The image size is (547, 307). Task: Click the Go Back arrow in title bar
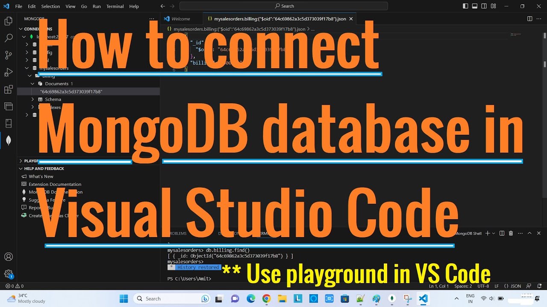coord(162,6)
